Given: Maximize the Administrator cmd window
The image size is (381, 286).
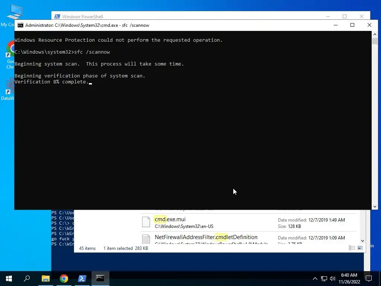Looking at the screenshot, I should click(x=352, y=25).
